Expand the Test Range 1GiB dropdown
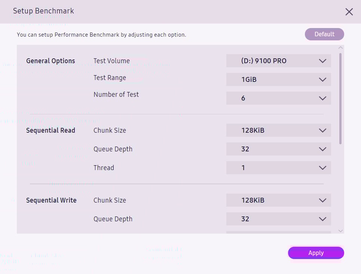This screenshot has width=361, height=274. pos(278,80)
